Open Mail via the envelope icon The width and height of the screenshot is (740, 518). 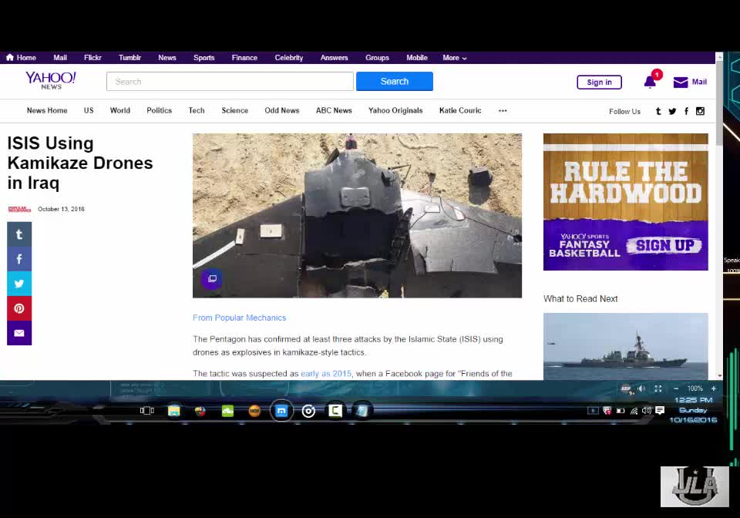click(680, 82)
